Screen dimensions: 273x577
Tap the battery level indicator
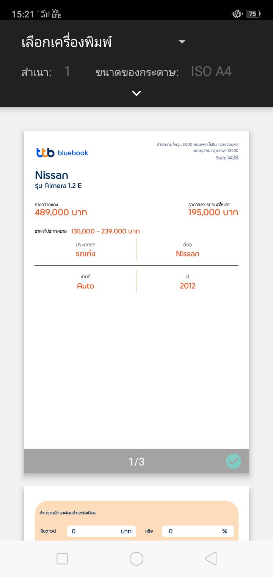(253, 14)
